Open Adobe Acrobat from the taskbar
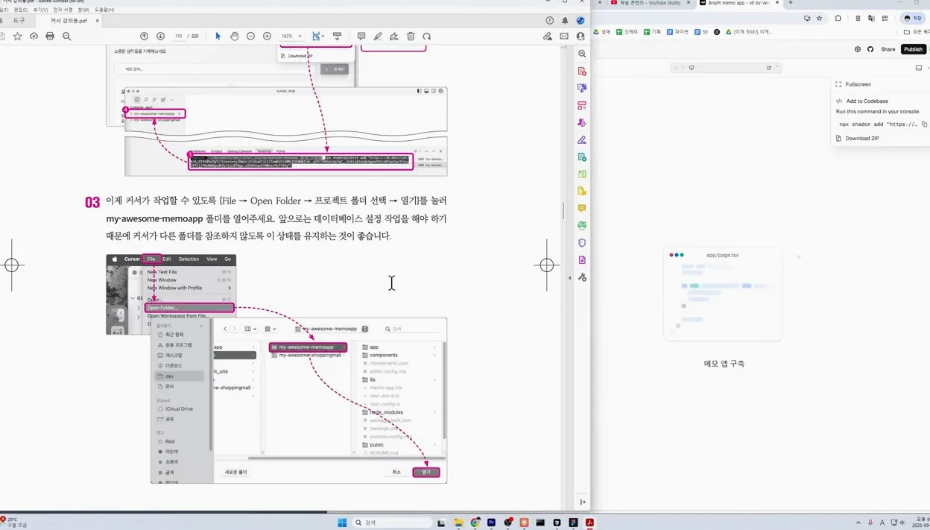This screenshot has height=530, width=930. coord(589,523)
